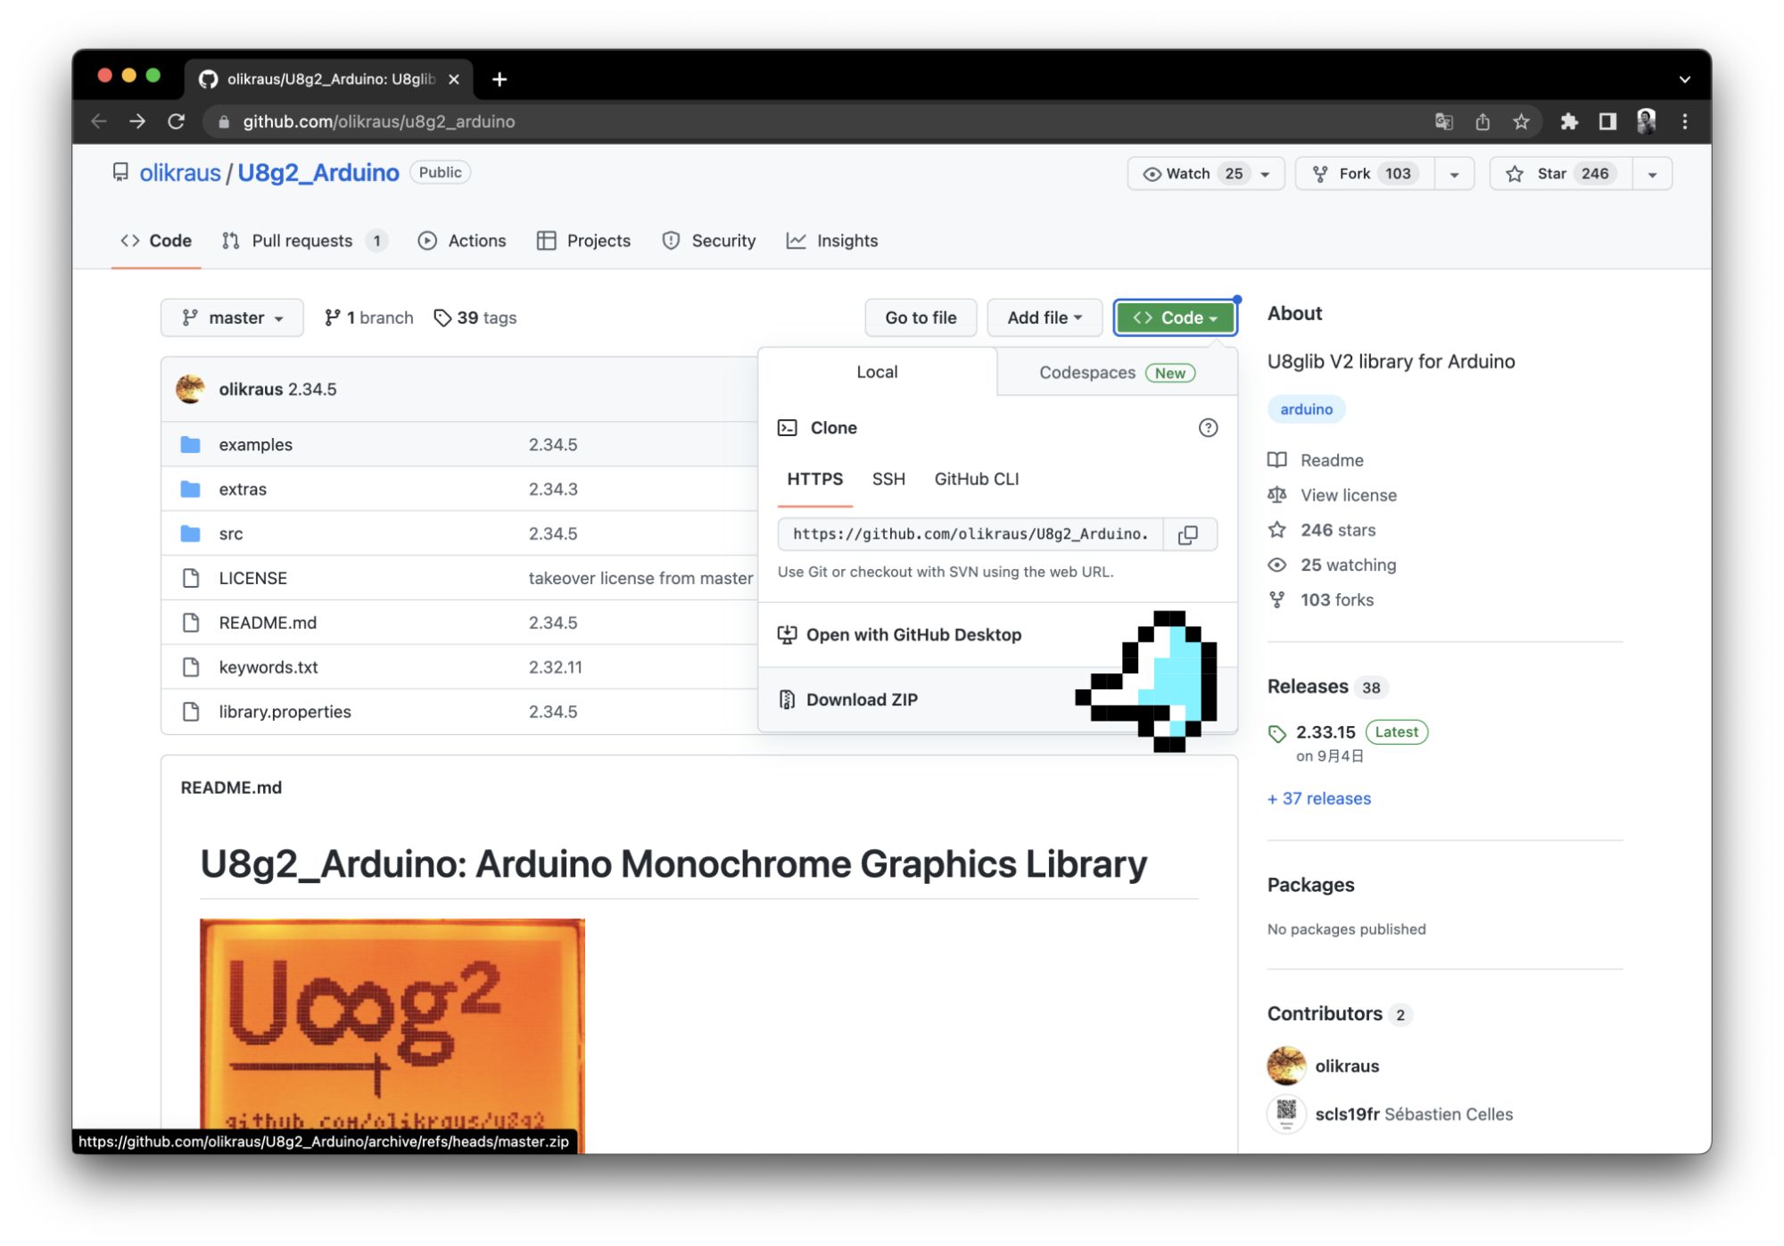
Task: Reload the page with refresh icon
Action: click(177, 122)
